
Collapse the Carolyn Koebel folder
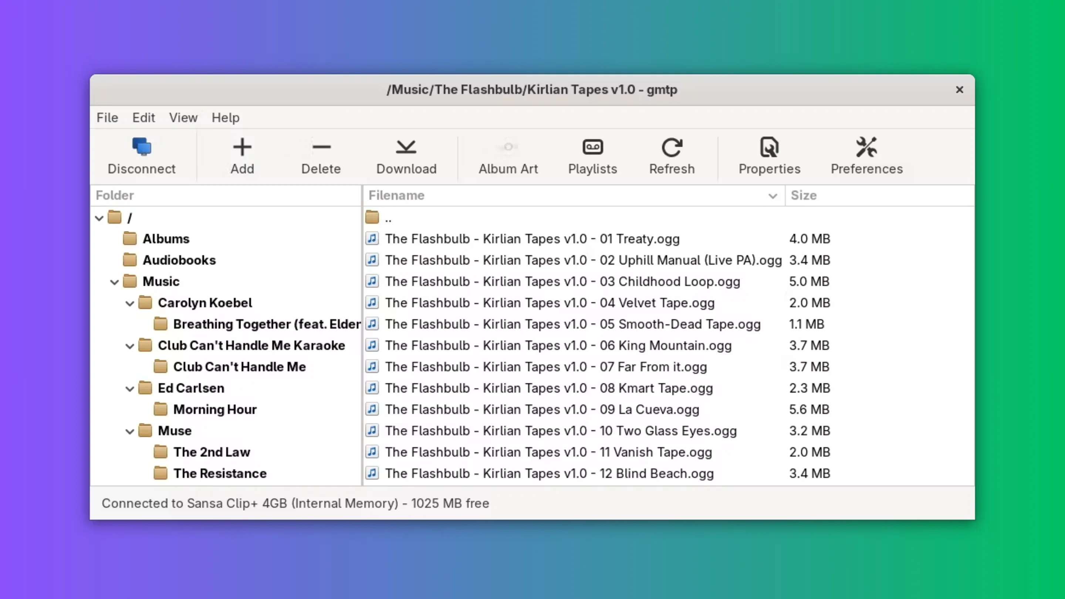tap(129, 304)
